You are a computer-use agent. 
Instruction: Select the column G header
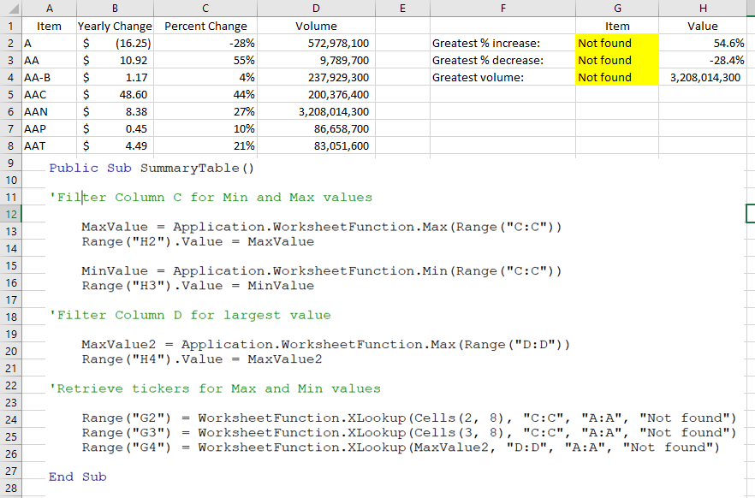click(x=617, y=8)
